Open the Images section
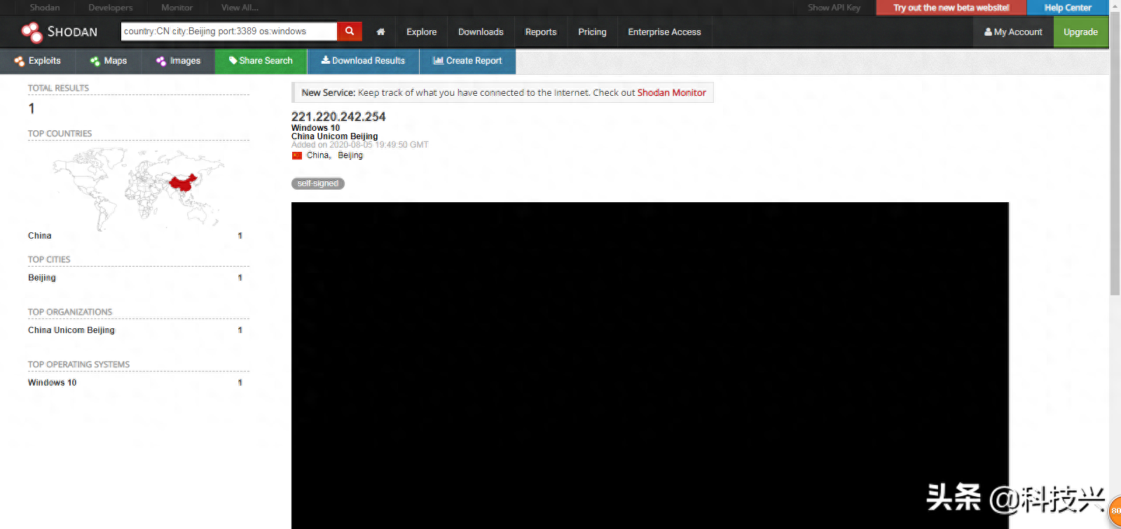The image size is (1121, 529). (x=179, y=61)
